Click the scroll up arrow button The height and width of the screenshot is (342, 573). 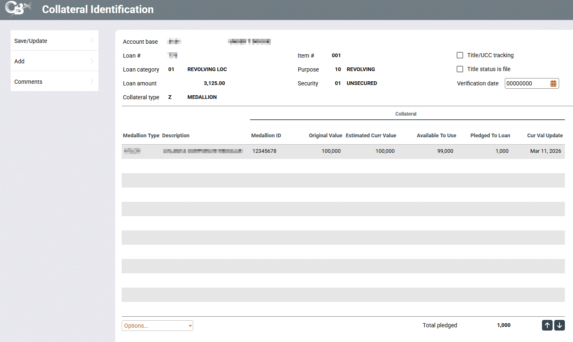[547, 325]
